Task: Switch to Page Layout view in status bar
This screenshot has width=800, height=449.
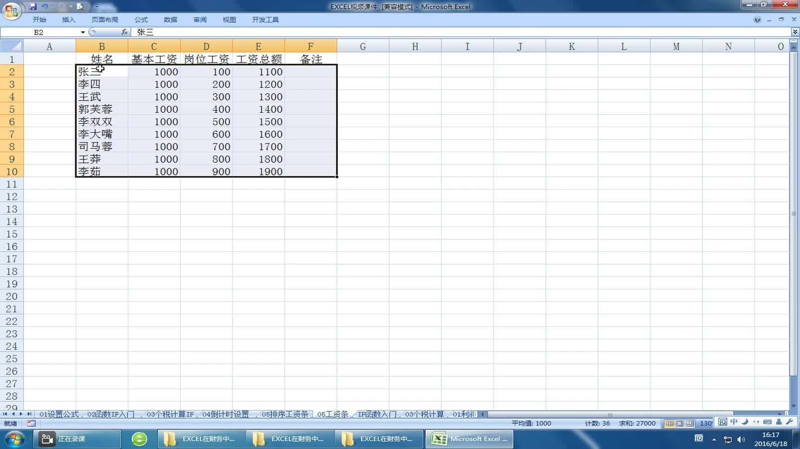Action: coord(680,424)
